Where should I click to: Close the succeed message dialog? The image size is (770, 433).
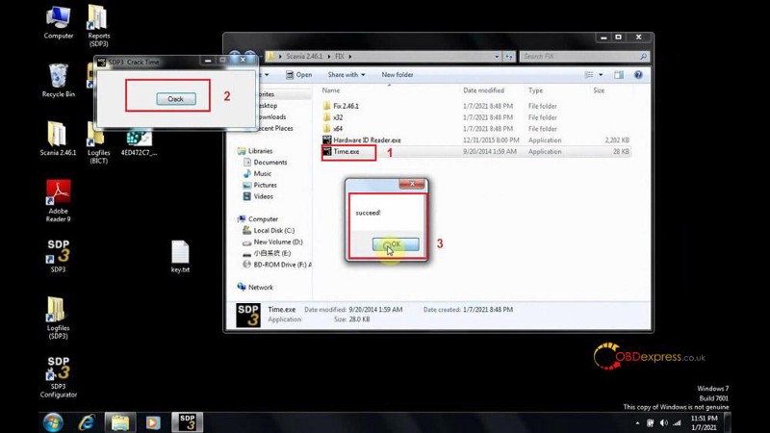point(412,184)
